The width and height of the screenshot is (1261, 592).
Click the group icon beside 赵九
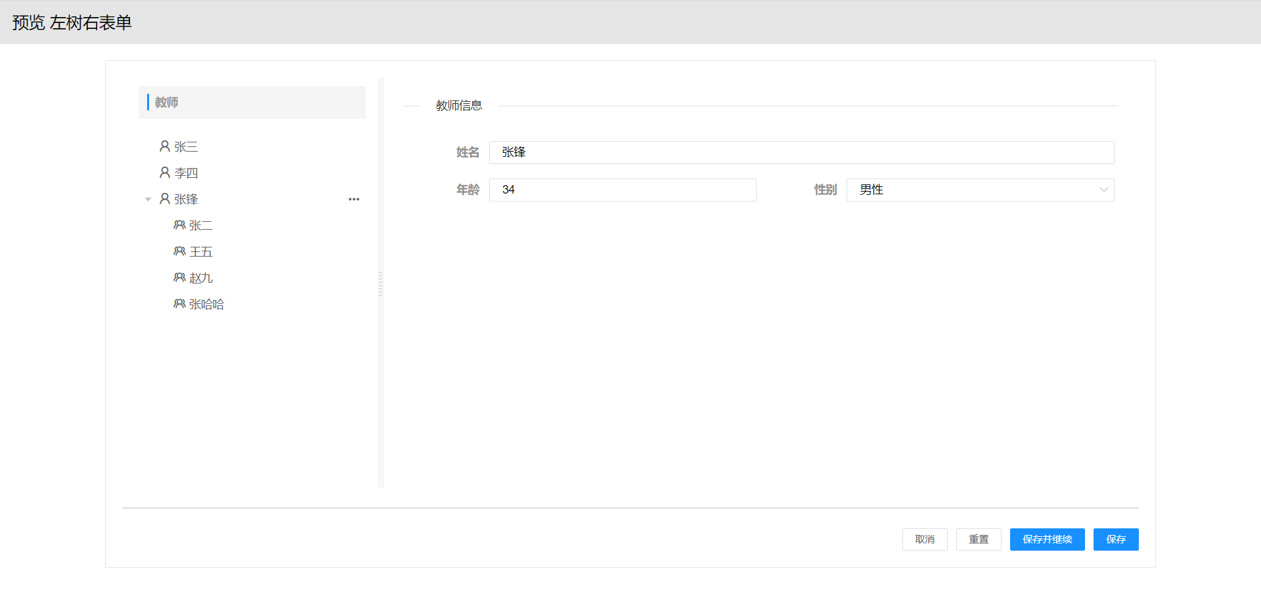pyautogui.click(x=179, y=278)
